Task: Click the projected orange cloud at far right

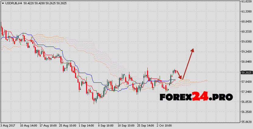Action: 198,82
